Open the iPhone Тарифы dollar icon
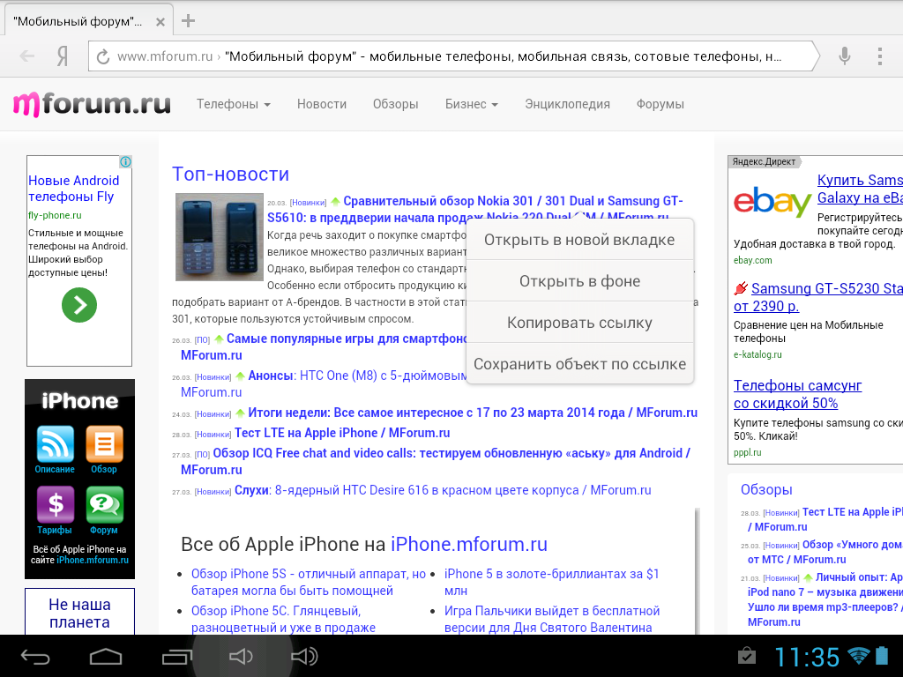Viewport: 903px width, 677px height. tap(55, 505)
